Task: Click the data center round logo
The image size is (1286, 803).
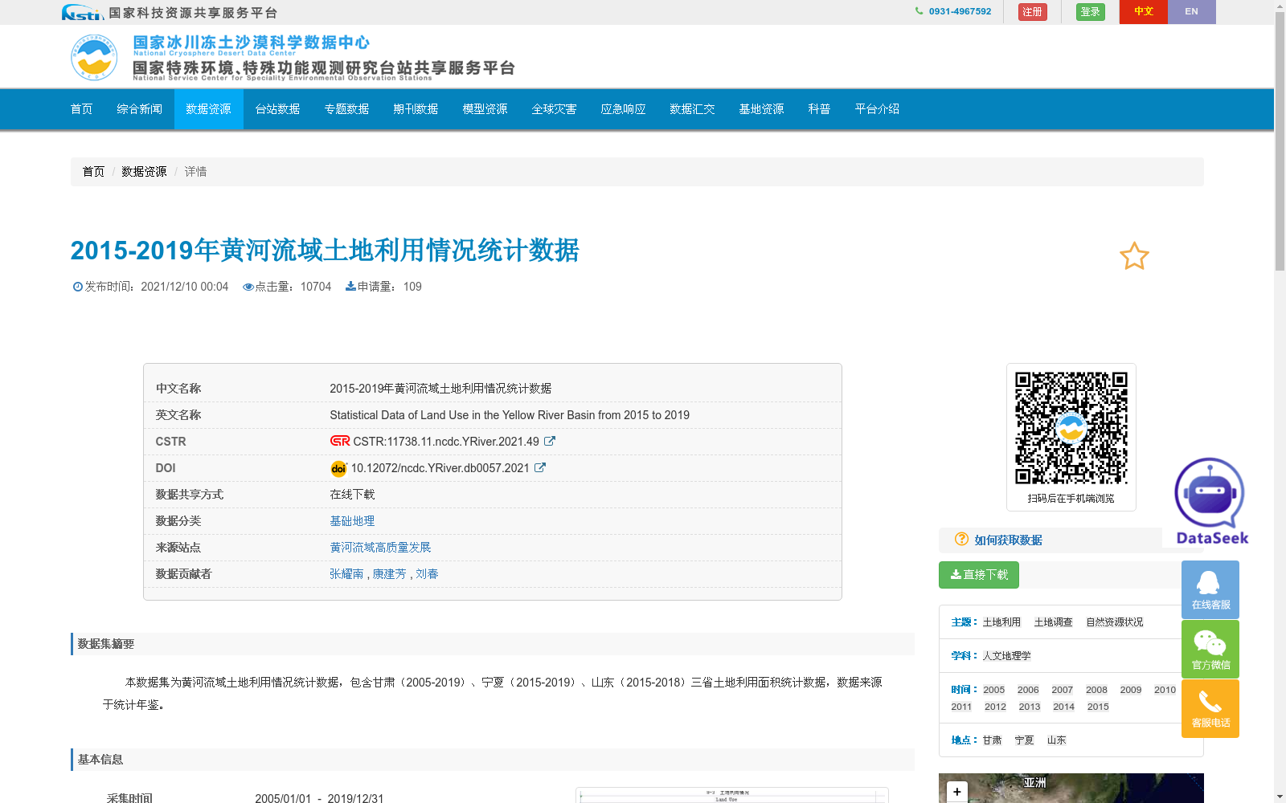Action: [x=94, y=57]
